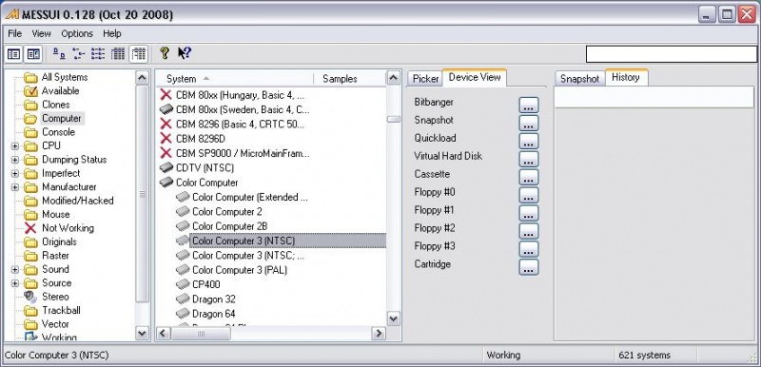Click folder tree scrollbar down arrow
The width and height of the screenshot is (761, 367).
pyautogui.click(x=142, y=333)
